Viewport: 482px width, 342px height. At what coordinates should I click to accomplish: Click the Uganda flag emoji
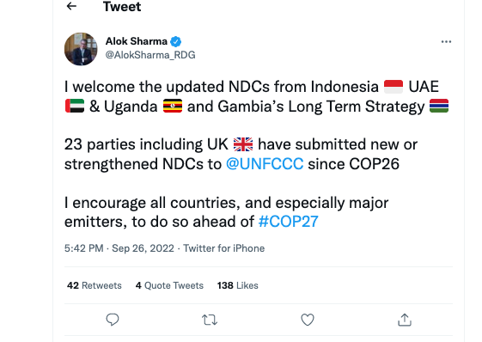click(x=173, y=106)
